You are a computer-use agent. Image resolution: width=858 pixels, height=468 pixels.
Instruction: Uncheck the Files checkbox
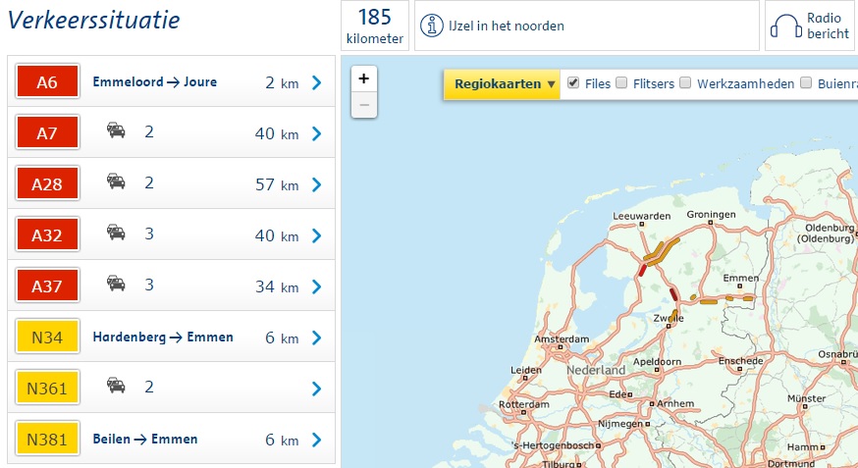pyautogui.click(x=573, y=83)
